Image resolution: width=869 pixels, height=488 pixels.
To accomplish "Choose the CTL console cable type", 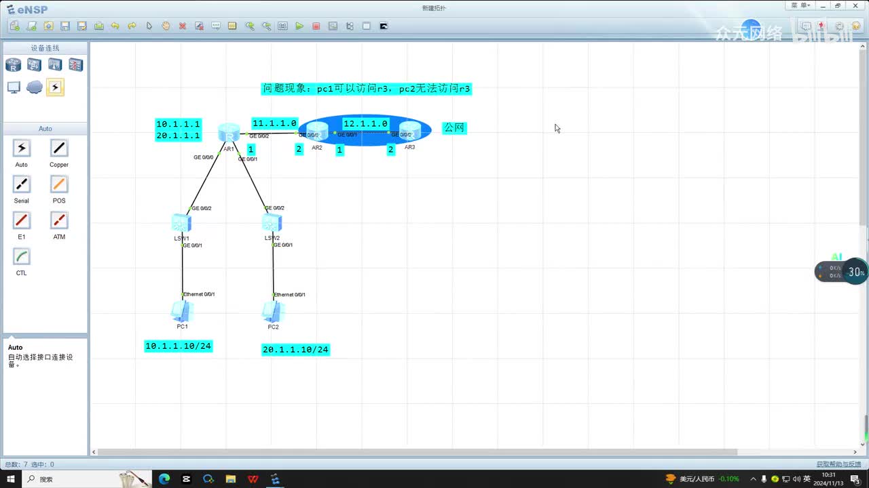I will [x=22, y=257].
